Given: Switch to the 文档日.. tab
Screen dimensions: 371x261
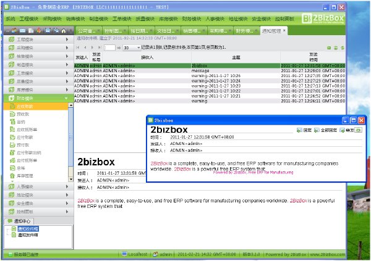Looking at the screenshot, I should coord(168,31).
